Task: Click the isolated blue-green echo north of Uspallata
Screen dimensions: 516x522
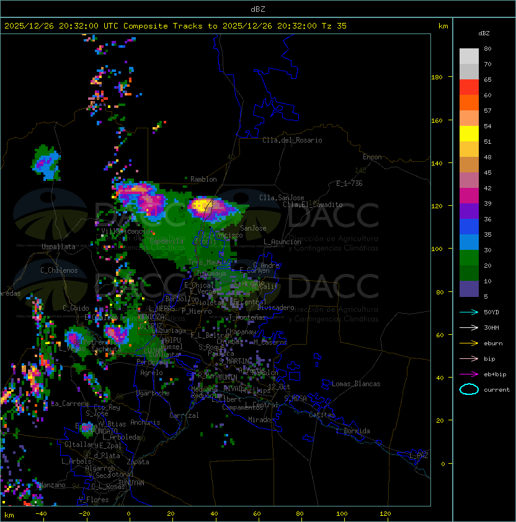Action: pos(47,162)
